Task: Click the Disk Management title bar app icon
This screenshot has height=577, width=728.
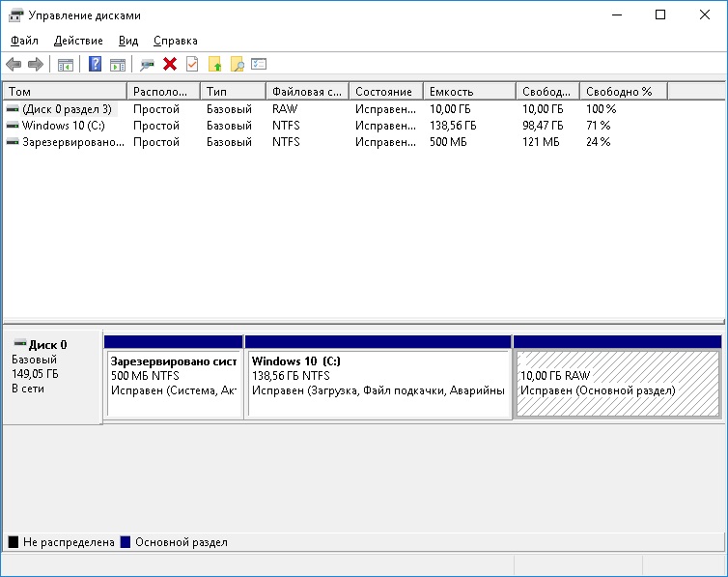Action: pos(15,15)
